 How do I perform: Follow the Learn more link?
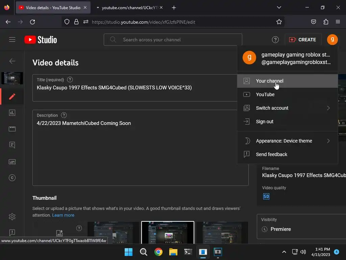click(x=63, y=215)
